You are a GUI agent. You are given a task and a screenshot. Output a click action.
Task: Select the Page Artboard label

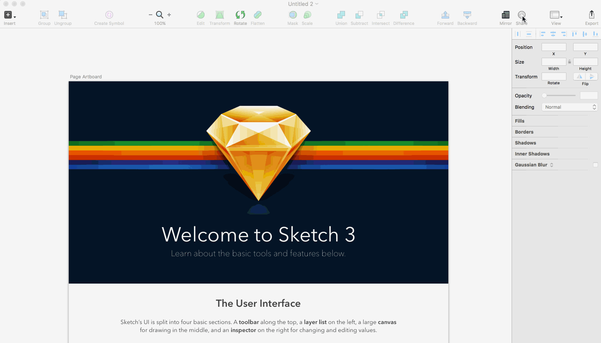(x=86, y=77)
